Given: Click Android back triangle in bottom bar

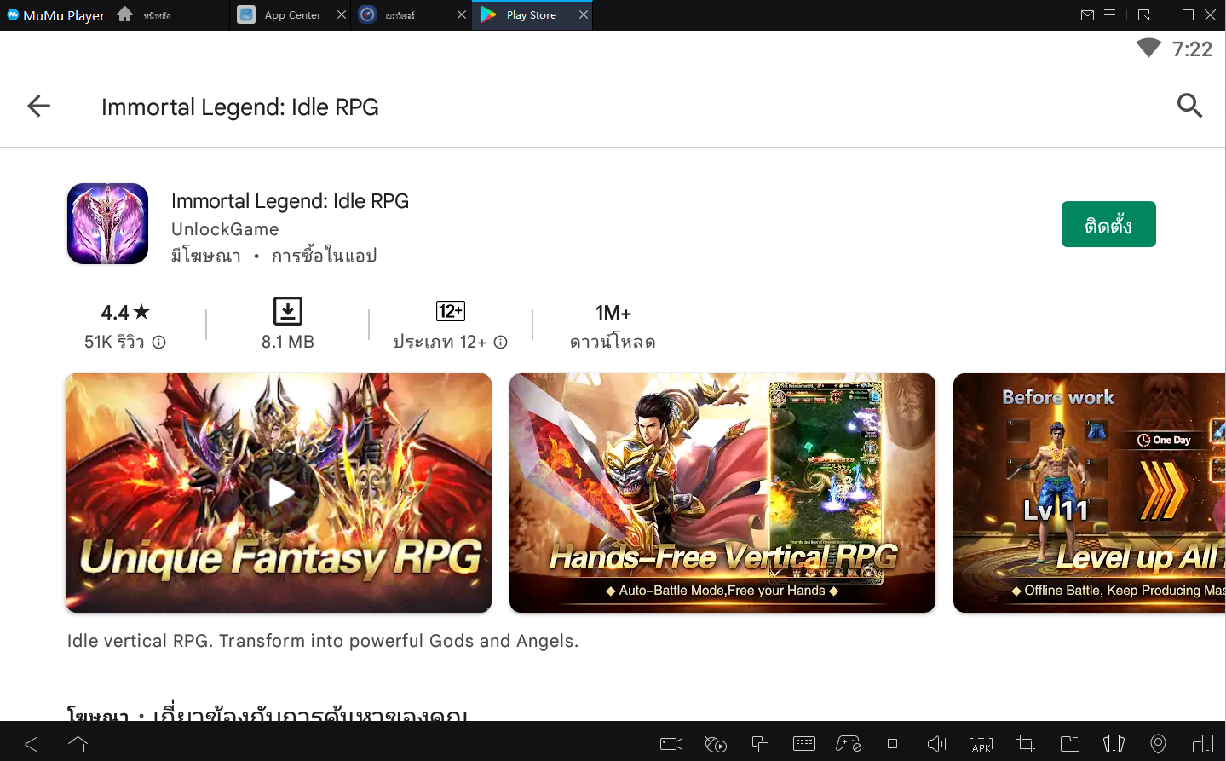Looking at the screenshot, I should click(x=32, y=744).
